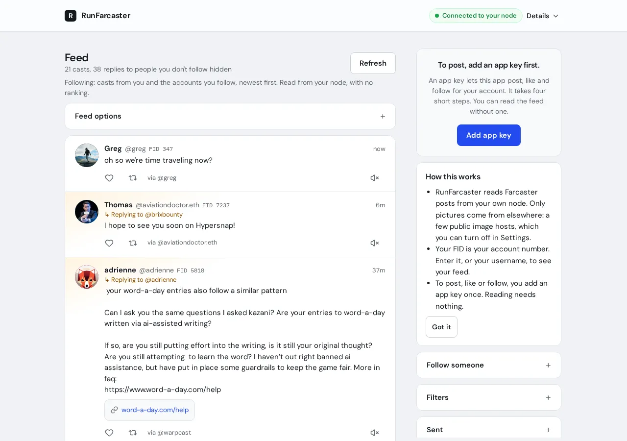
Task: Open Thomas's profile avatar
Action: click(87, 212)
